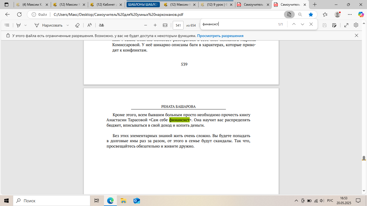Switch to the ШАБЛОНЫ ШАБЛОН tab
The width and height of the screenshot is (367, 206).
tap(143, 5)
